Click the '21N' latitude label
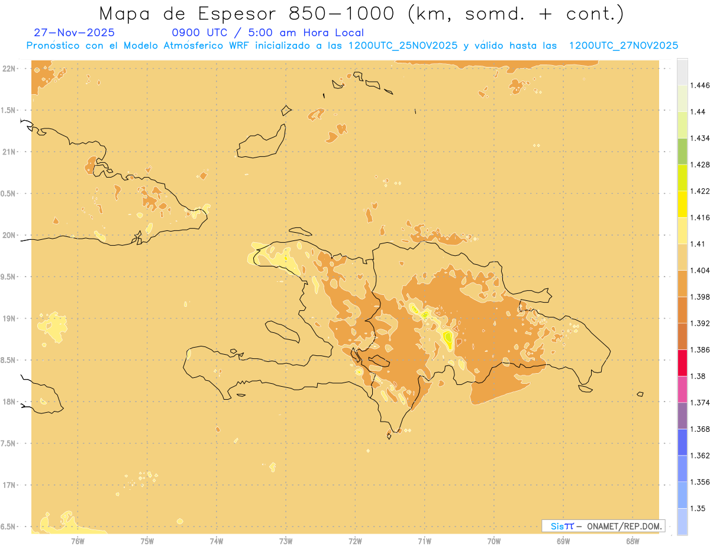710x549 pixels. (10, 152)
